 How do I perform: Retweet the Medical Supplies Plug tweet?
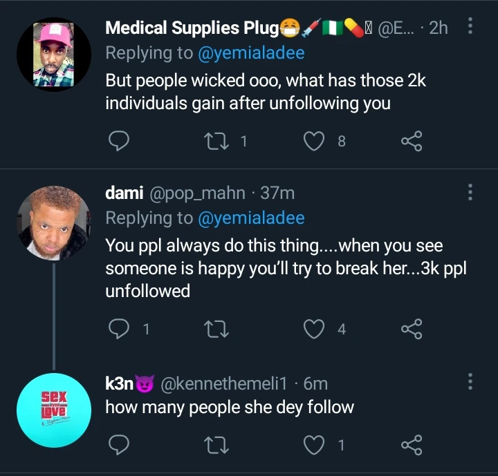(x=216, y=142)
